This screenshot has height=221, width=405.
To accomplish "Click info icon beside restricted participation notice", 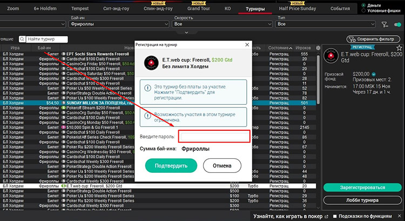I will [x=147, y=116].
